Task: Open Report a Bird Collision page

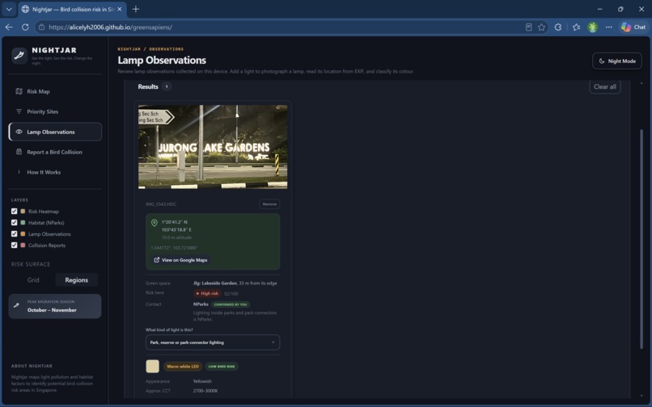Action: tap(55, 152)
